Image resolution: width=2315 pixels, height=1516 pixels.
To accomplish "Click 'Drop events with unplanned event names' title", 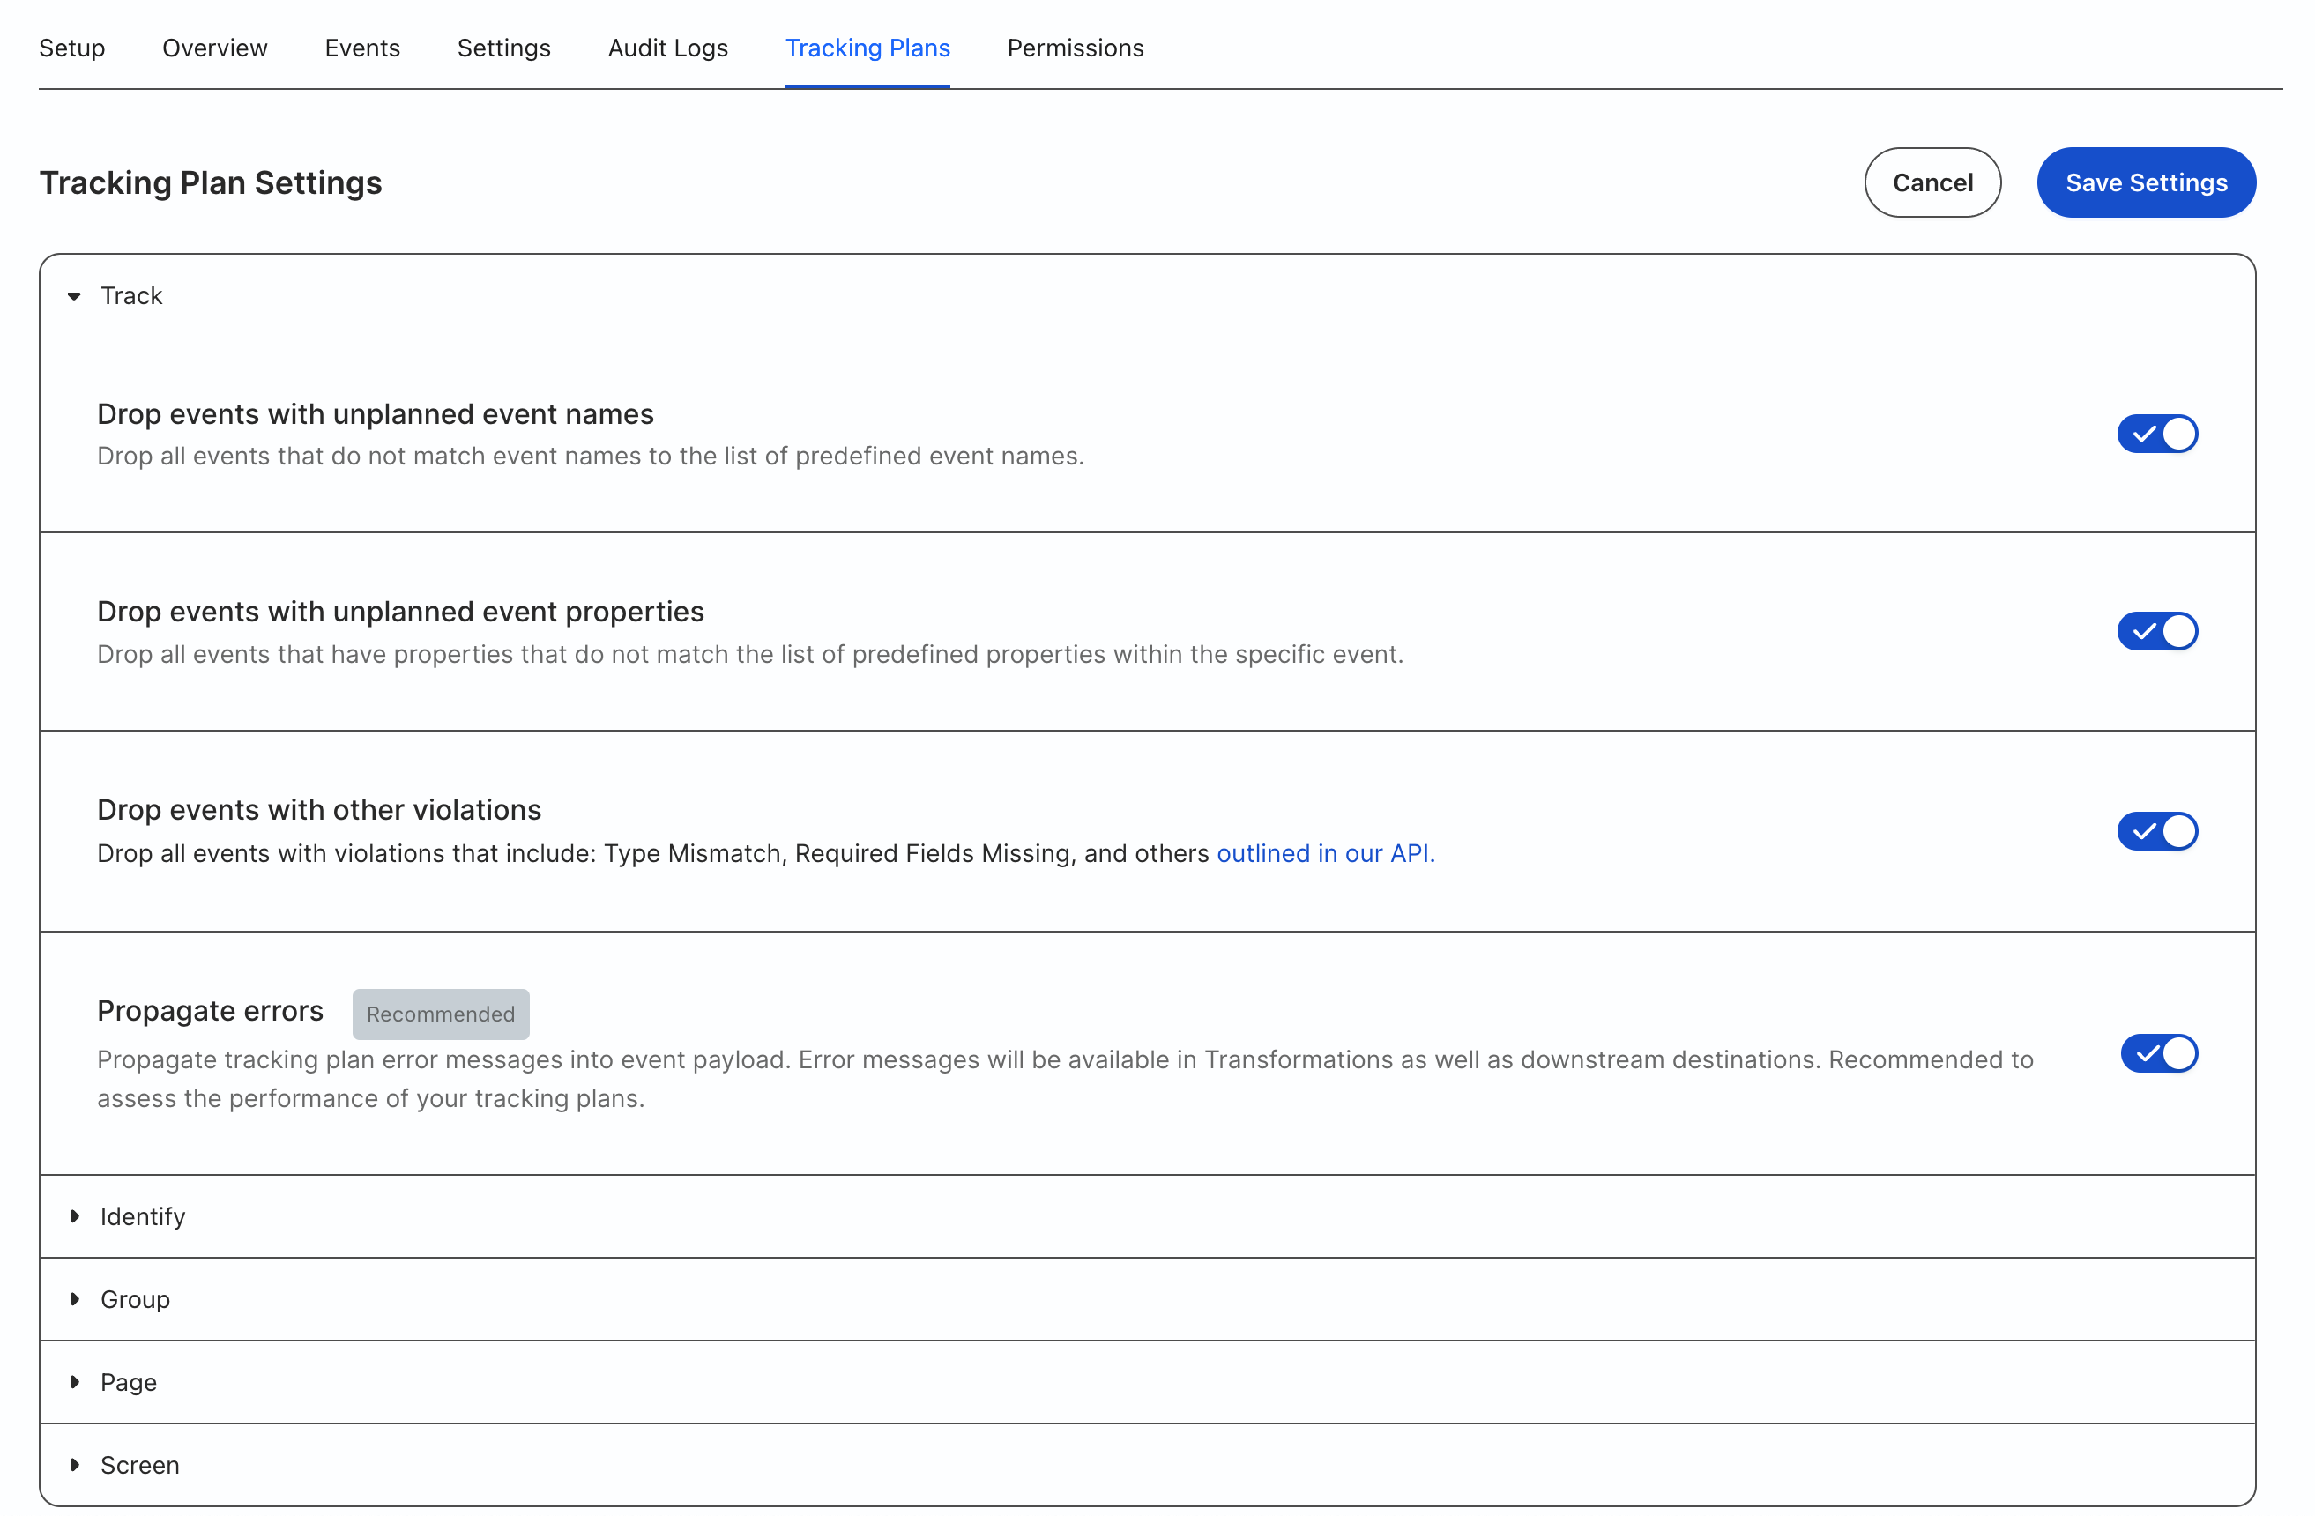I will [376, 414].
